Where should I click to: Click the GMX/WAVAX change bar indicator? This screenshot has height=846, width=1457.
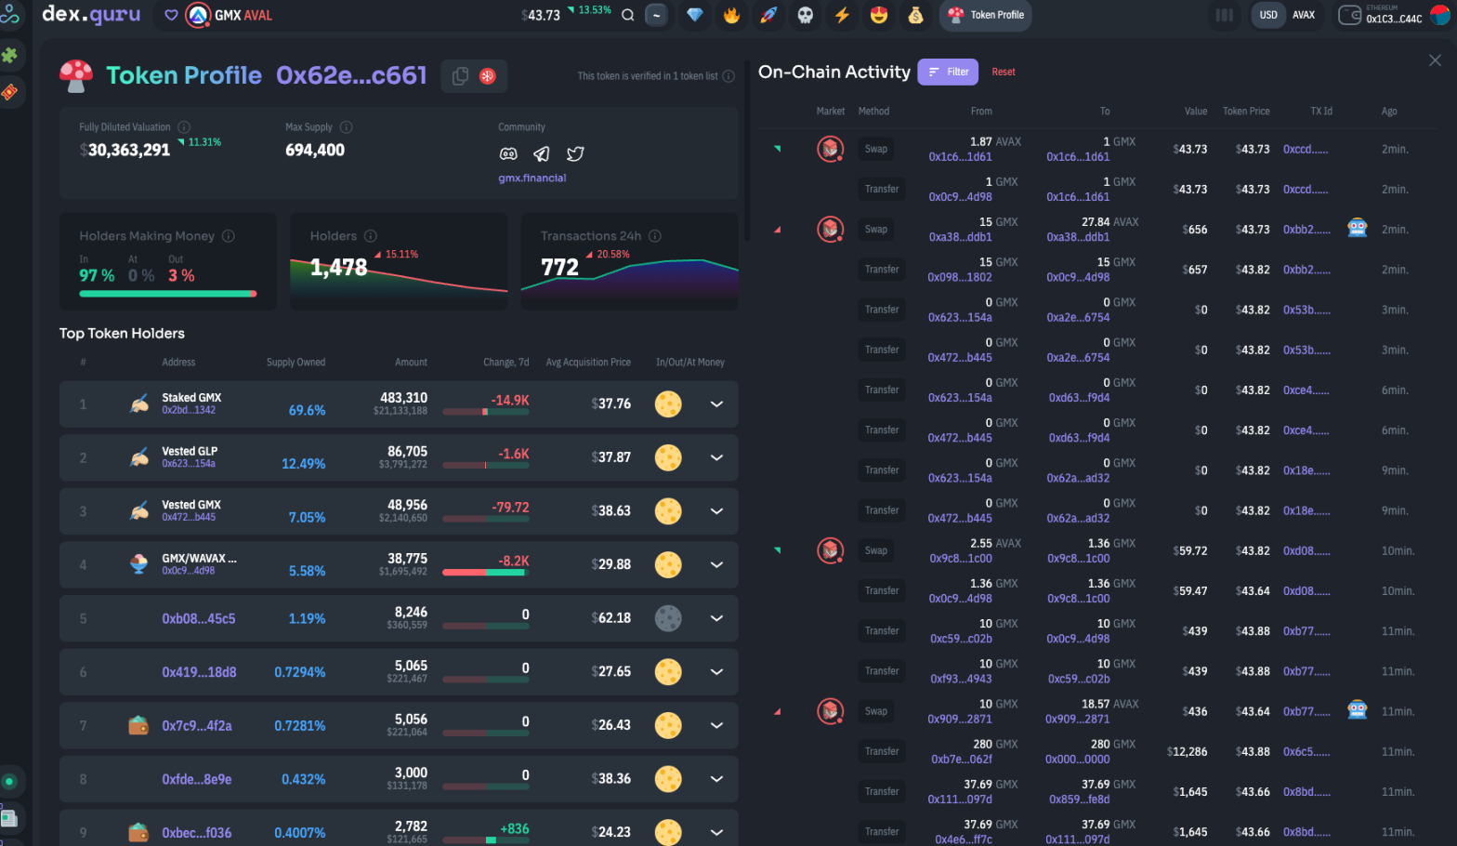coord(485,573)
